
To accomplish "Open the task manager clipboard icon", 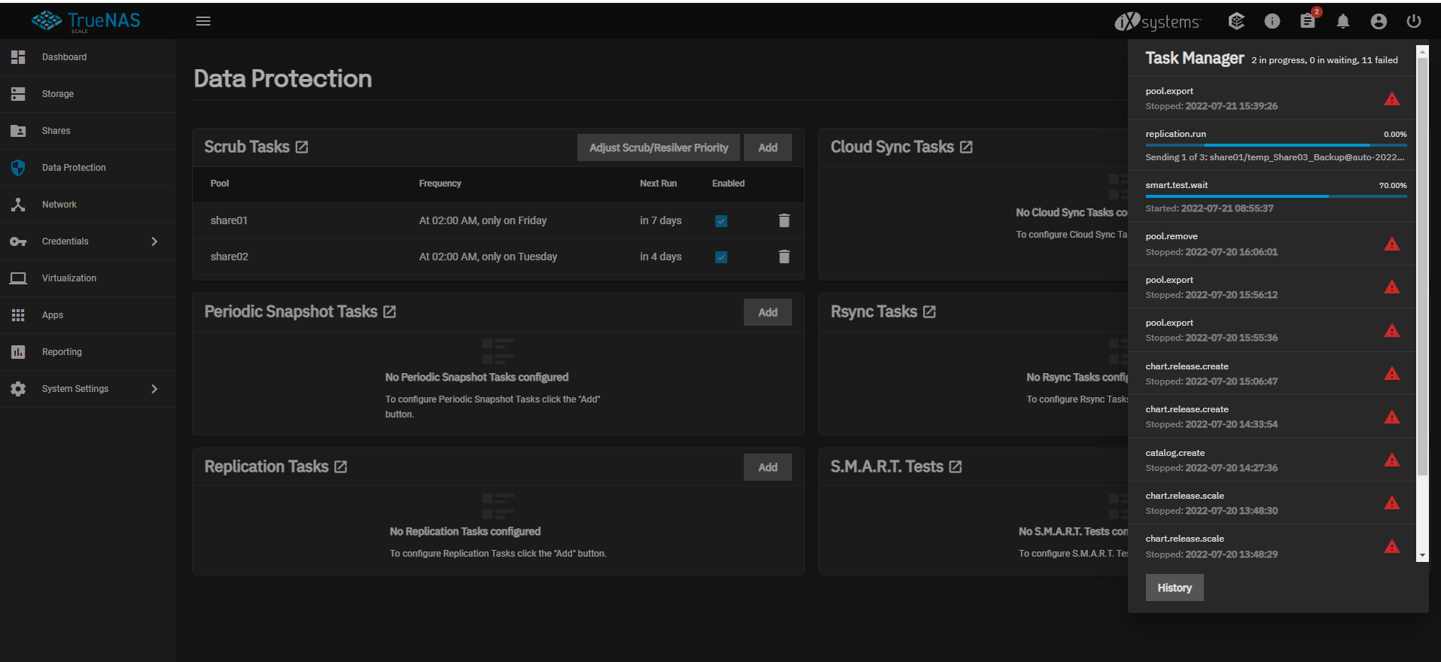I will [1308, 21].
